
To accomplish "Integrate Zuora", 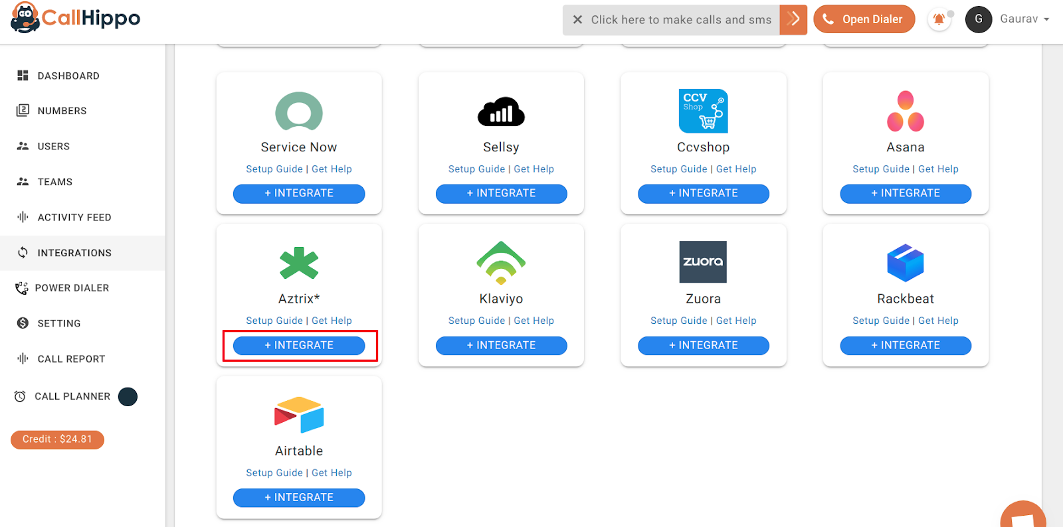I will pos(703,345).
